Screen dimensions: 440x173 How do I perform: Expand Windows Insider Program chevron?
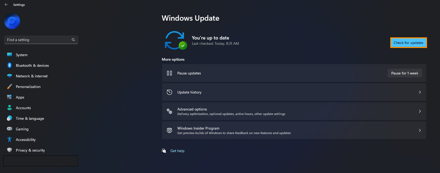[x=420, y=130]
